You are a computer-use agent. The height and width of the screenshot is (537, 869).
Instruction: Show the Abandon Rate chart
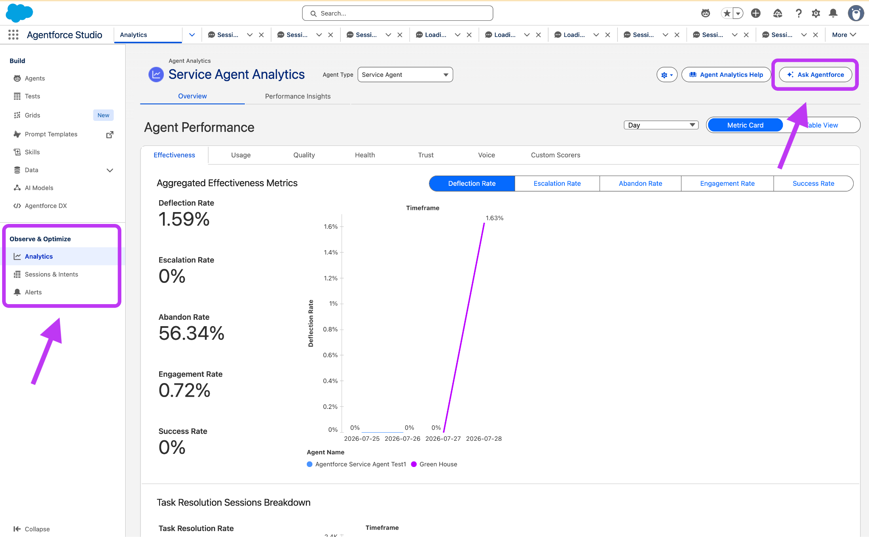640,184
